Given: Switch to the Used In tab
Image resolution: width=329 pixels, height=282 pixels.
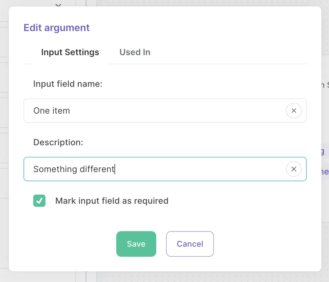Looking at the screenshot, I should pos(135,52).
